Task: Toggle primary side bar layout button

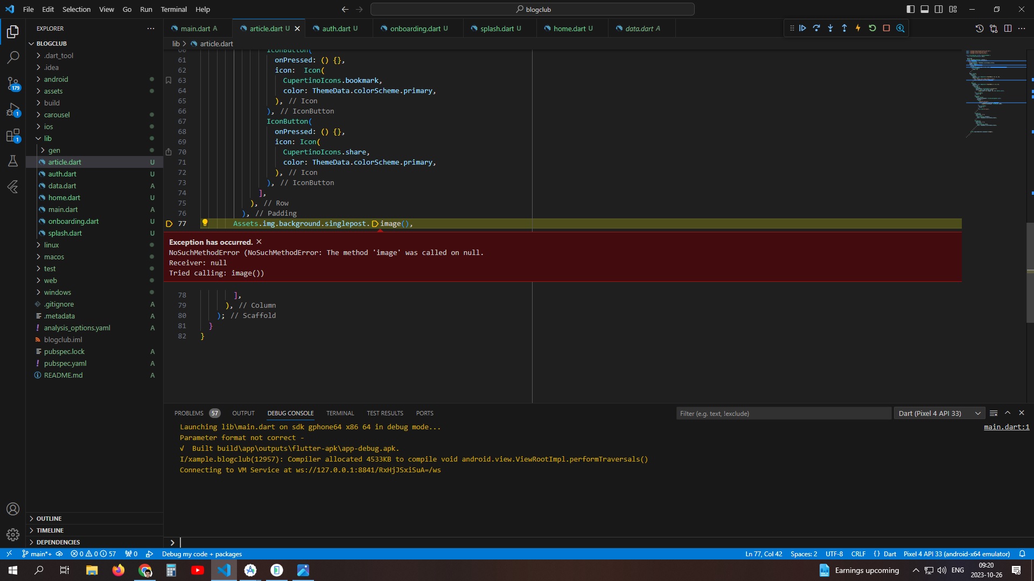Action: point(911,9)
